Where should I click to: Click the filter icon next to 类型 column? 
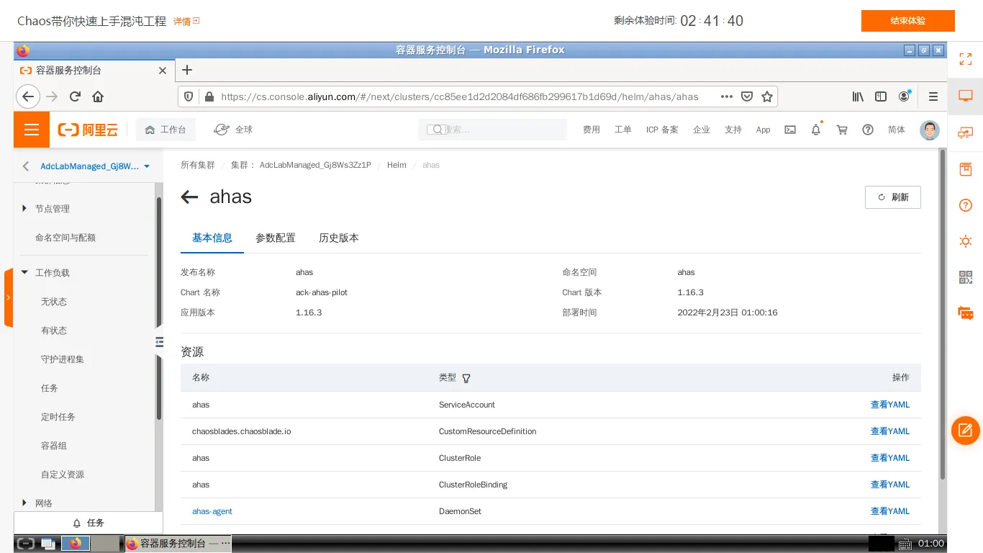point(466,378)
